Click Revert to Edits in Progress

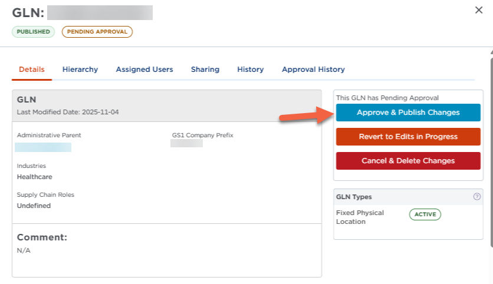[408, 137]
